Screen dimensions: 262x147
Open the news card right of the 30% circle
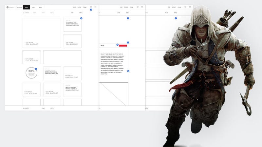pos(52,73)
